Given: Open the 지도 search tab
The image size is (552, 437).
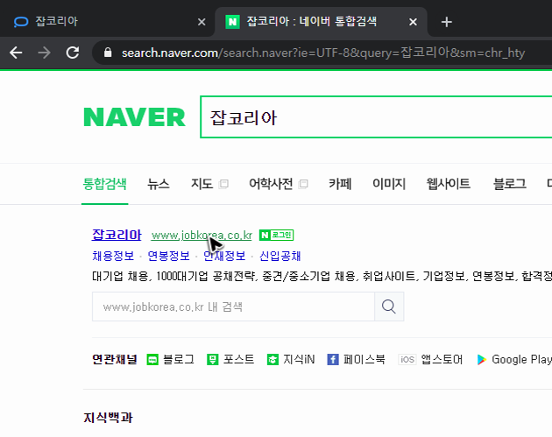Looking at the screenshot, I should [202, 184].
